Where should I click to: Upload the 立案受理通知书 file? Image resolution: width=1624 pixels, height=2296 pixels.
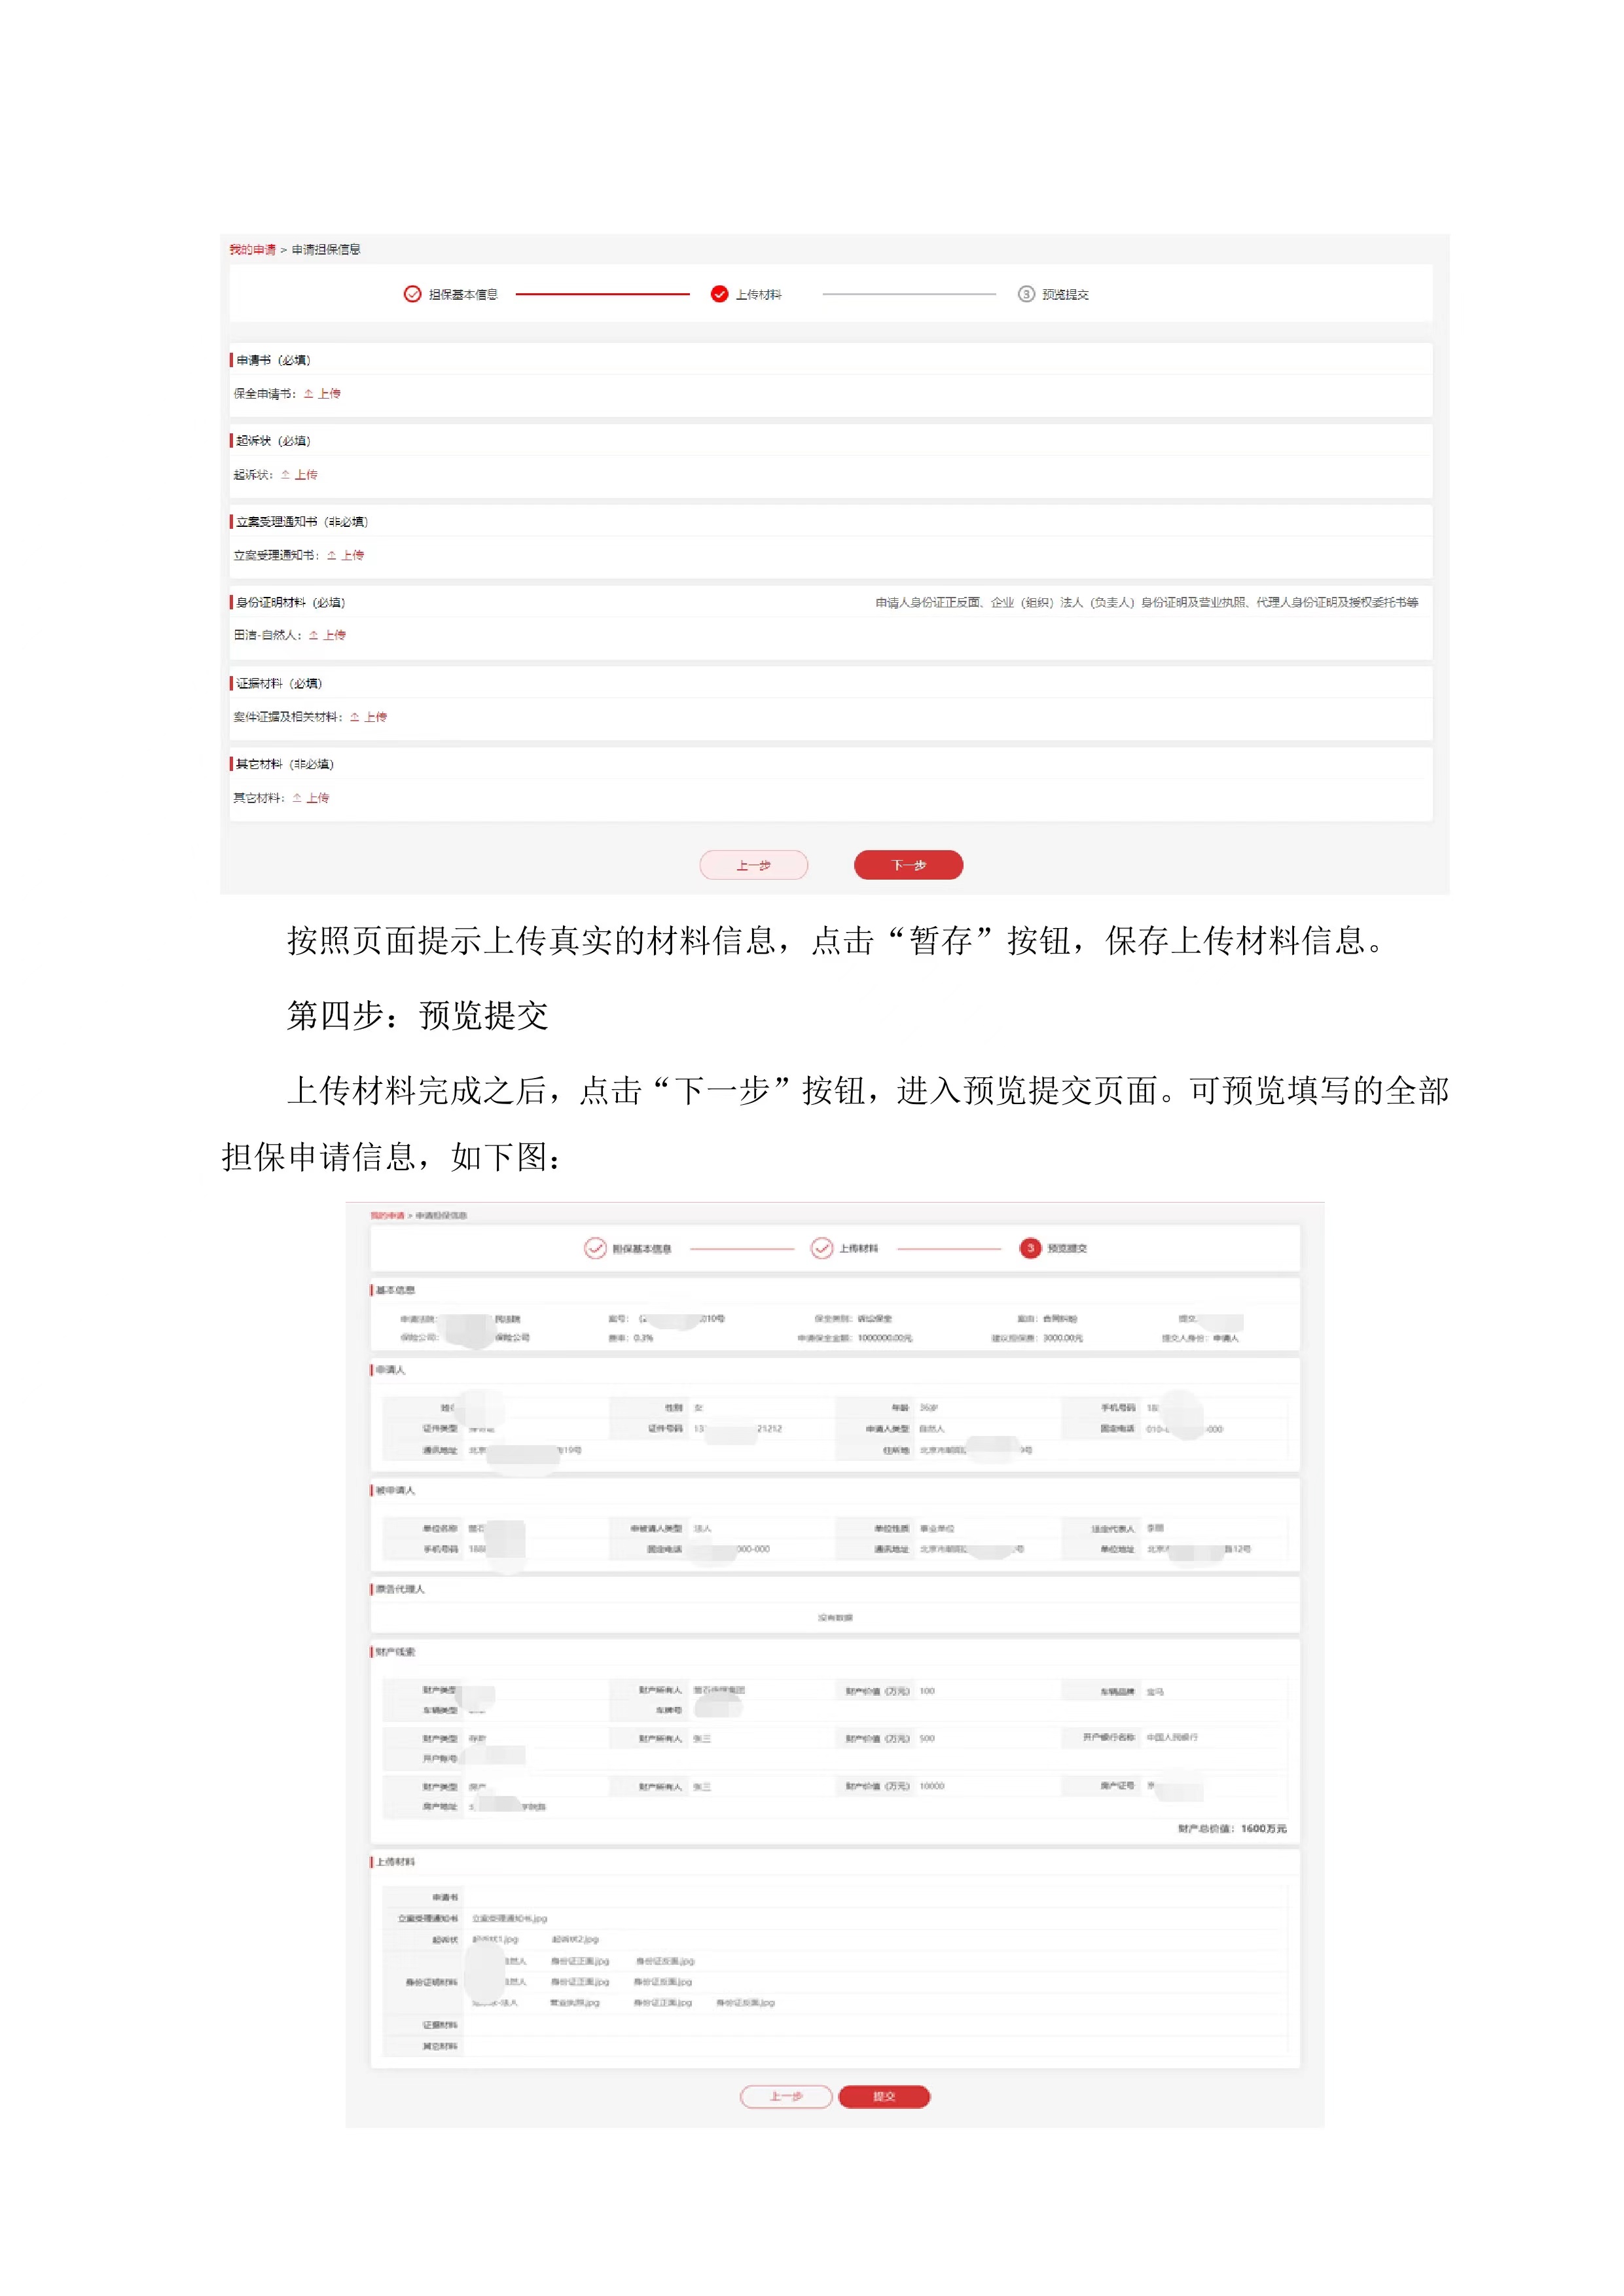coord(345,555)
